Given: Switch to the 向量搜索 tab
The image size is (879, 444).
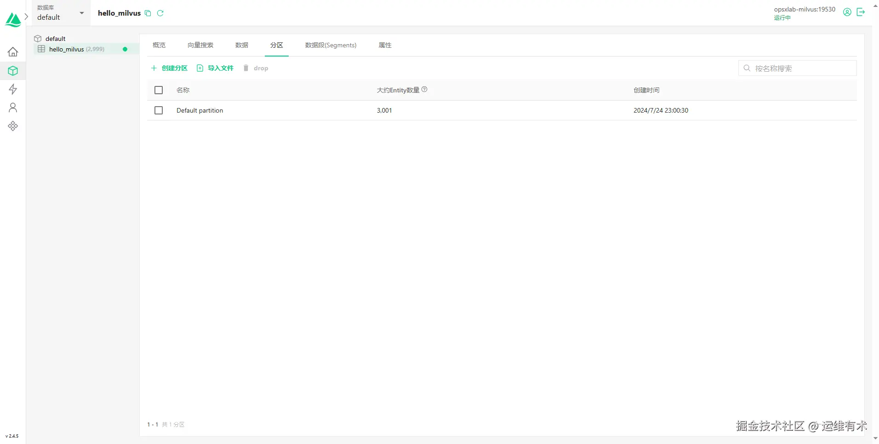Looking at the screenshot, I should click(x=200, y=45).
